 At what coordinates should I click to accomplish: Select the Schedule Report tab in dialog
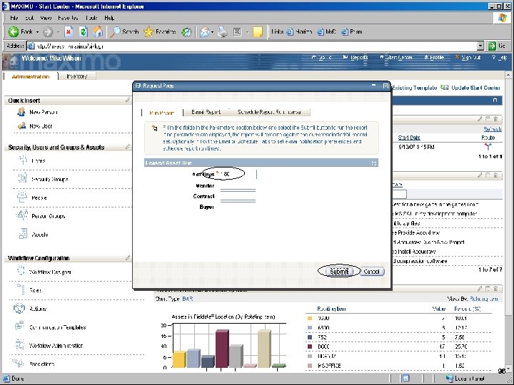pyautogui.click(x=269, y=112)
